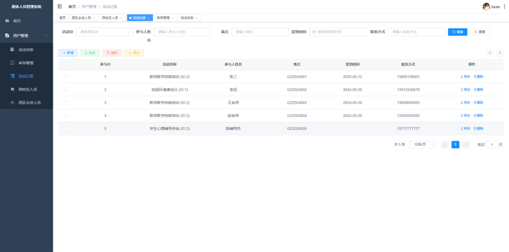Click the round search toggle icon above table
The width and height of the screenshot is (509, 252).
point(490,53)
